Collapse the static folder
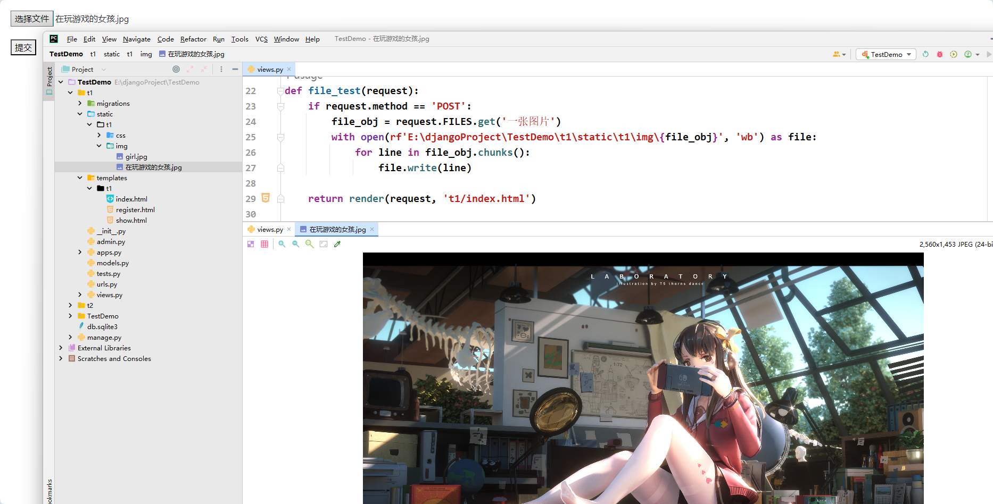This screenshot has height=504, width=993. [x=80, y=114]
